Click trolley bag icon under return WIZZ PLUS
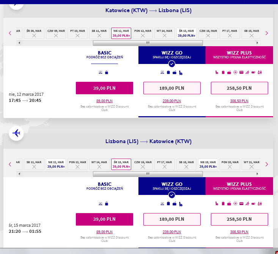 click(x=229, y=204)
